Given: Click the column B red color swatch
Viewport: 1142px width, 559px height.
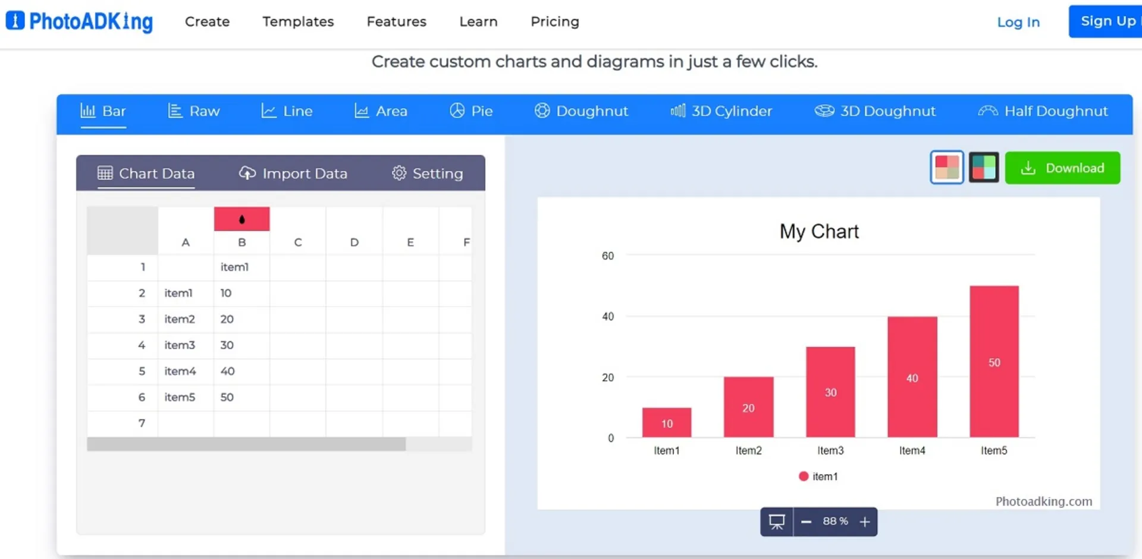Looking at the screenshot, I should pyautogui.click(x=241, y=219).
